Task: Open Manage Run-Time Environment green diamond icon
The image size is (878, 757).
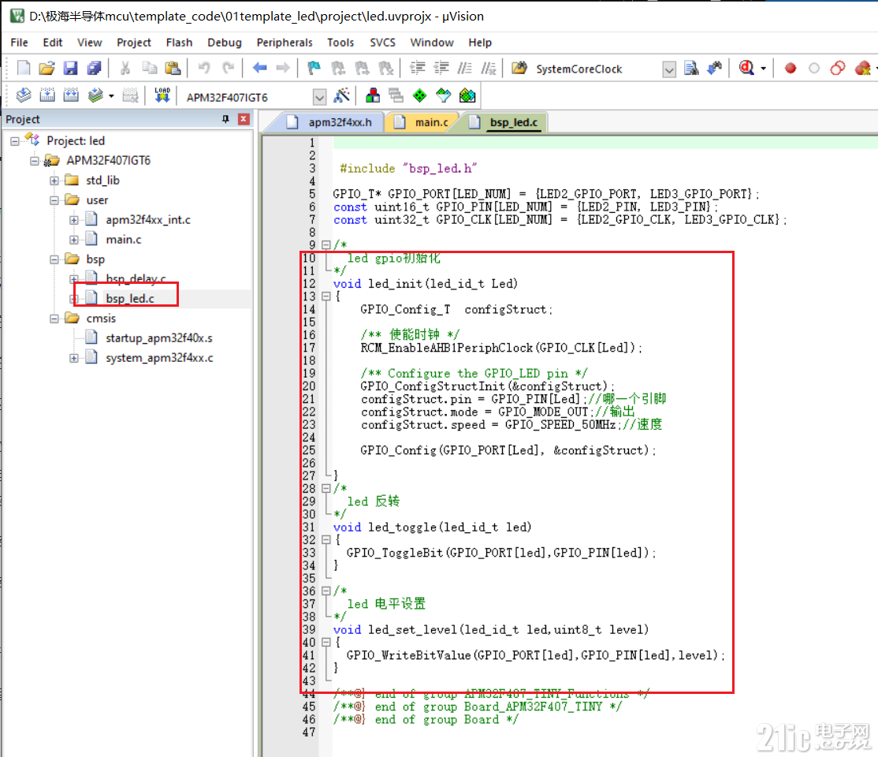Action: 419,96
